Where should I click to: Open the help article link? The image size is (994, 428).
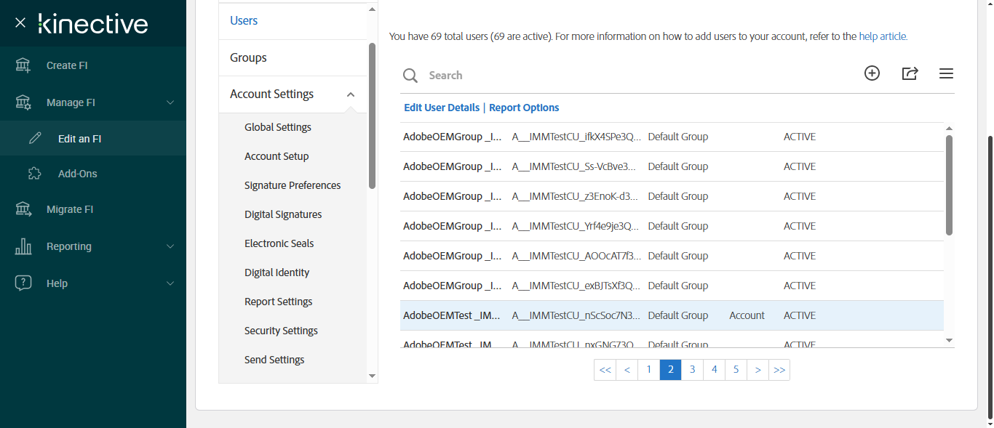(x=883, y=36)
